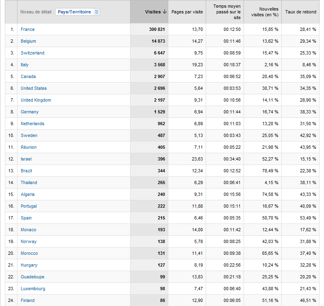Sort by the Visites column header
Viewport: 324px width, 306px height.
pos(152,12)
